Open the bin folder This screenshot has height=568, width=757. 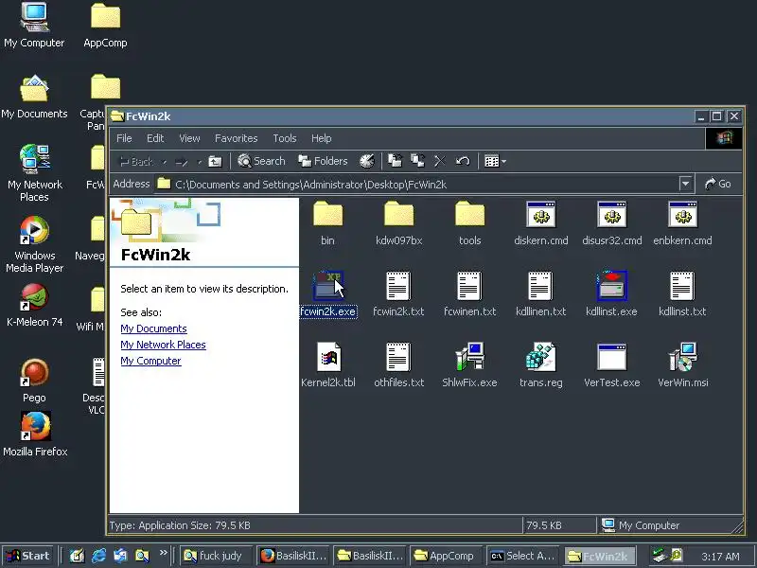click(x=327, y=215)
